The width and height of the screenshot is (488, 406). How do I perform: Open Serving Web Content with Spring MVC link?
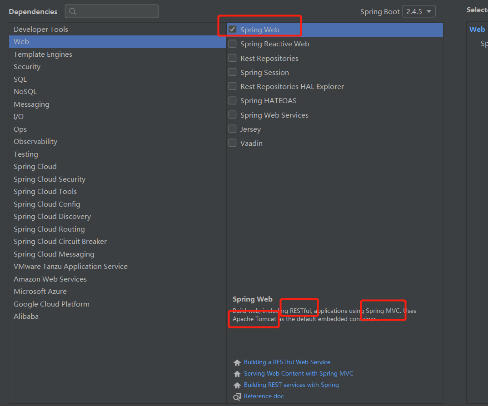click(x=299, y=373)
